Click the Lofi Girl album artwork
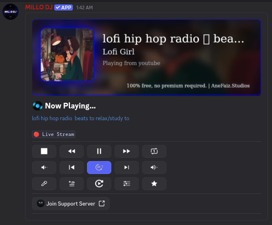272x225 pixels. pyautogui.click(x=67, y=55)
